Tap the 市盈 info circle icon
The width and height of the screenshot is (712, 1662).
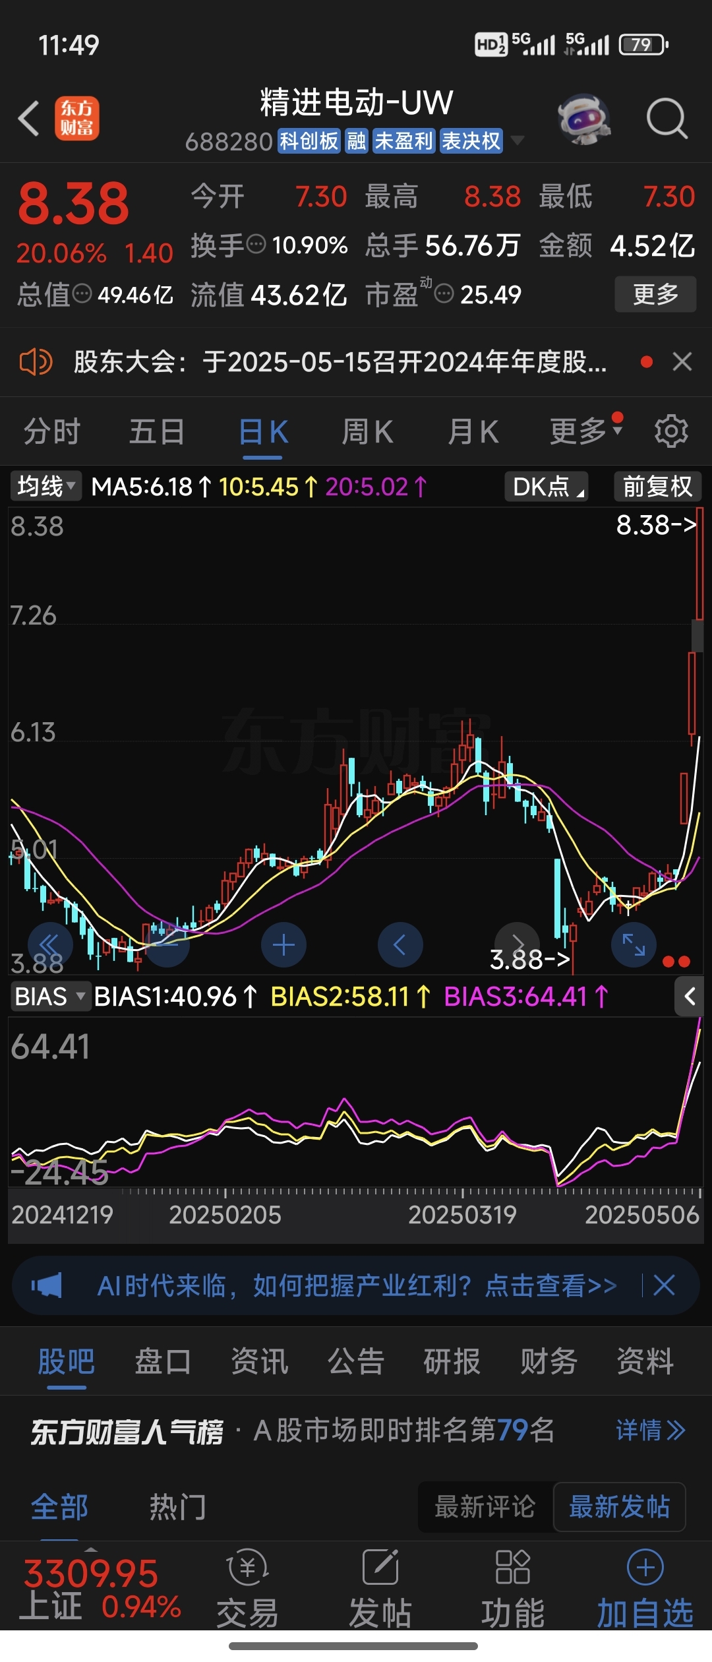[444, 294]
